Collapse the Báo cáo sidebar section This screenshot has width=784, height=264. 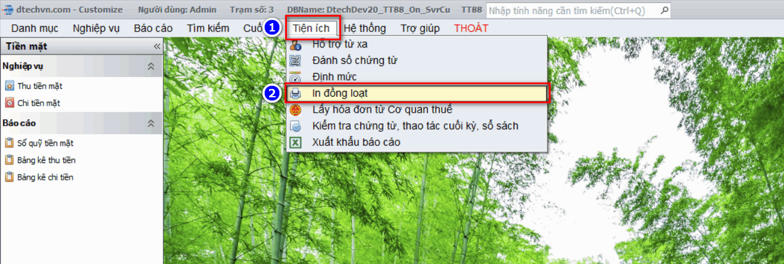tap(151, 123)
